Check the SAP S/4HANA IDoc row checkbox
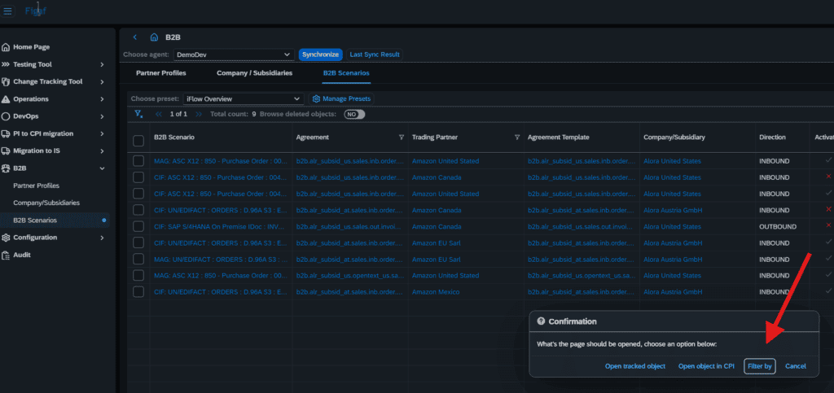This screenshot has width=834, height=393. [x=138, y=227]
